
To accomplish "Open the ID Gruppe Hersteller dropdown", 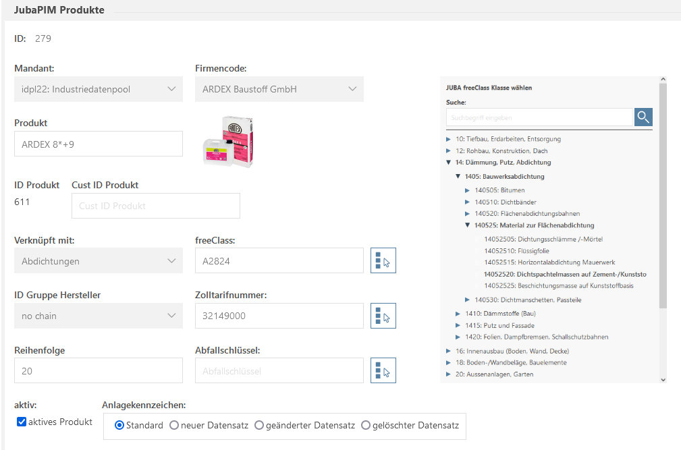I will (99, 316).
